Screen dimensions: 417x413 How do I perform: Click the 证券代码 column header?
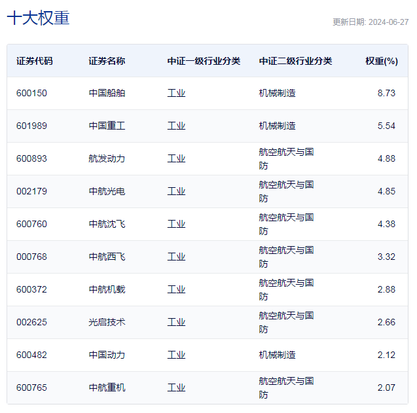click(35, 61)
